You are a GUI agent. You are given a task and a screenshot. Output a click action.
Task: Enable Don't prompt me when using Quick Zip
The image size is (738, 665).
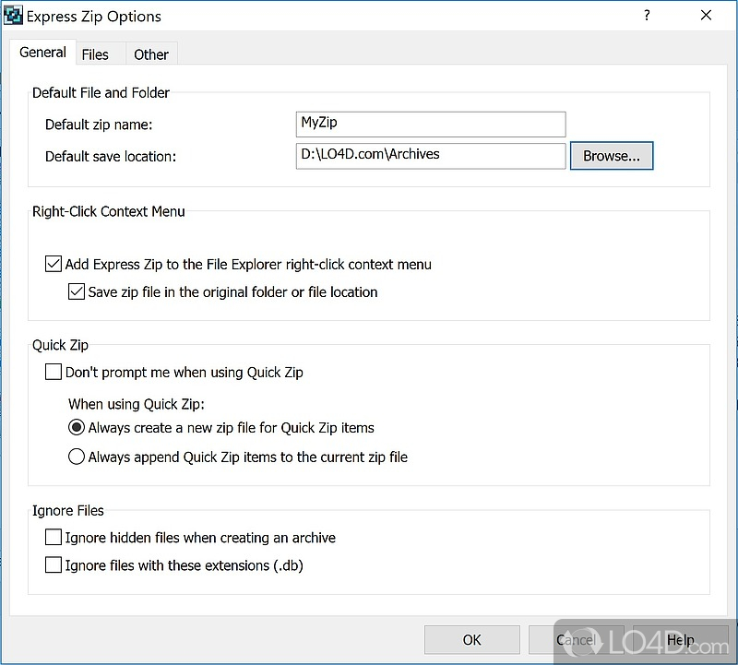click(x=54, y=373)
